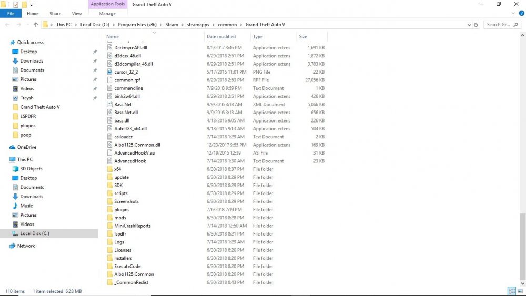Navigate to Program Files (x86) breadcrumb

(x=137, y=25)
